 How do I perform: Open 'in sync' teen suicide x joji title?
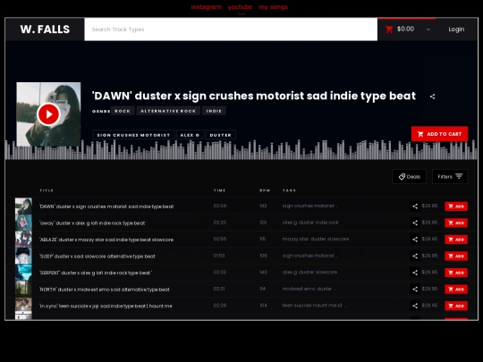[106, 307]
